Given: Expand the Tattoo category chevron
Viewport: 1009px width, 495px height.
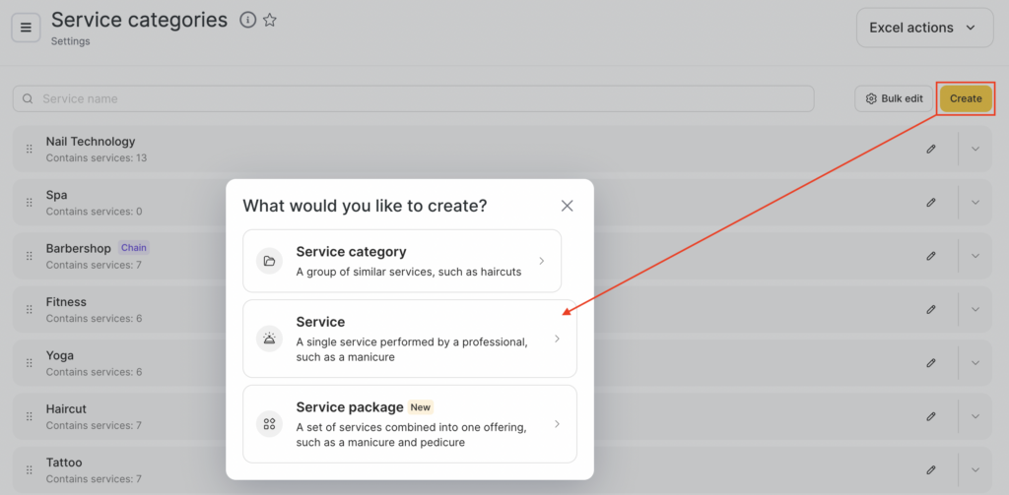Looking at the screenshot, I should (975, 470).
